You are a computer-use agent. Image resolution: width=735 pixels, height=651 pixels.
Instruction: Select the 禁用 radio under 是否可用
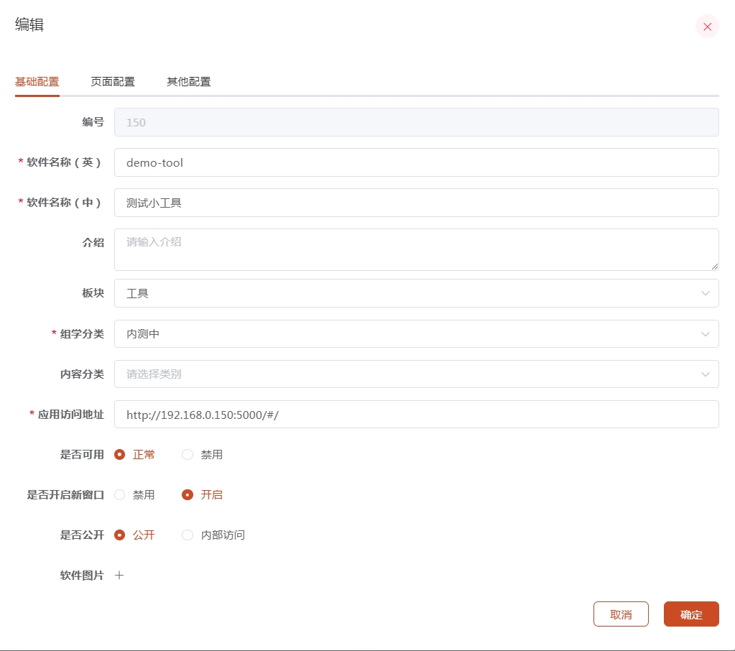[x=187, y=454]
